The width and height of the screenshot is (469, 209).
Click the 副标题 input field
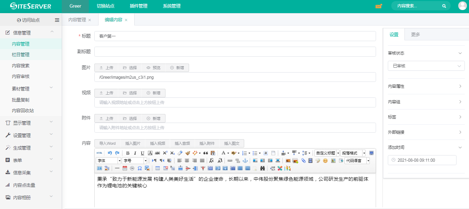coord(235,51)
